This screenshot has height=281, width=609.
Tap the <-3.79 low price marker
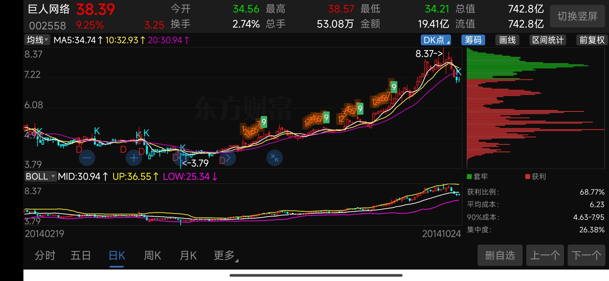(x=195, y=163)
